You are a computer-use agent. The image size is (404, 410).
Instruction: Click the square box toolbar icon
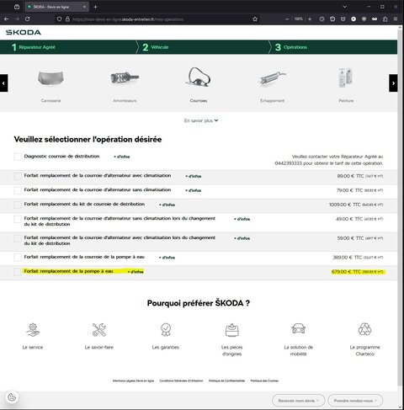(343, 19)
